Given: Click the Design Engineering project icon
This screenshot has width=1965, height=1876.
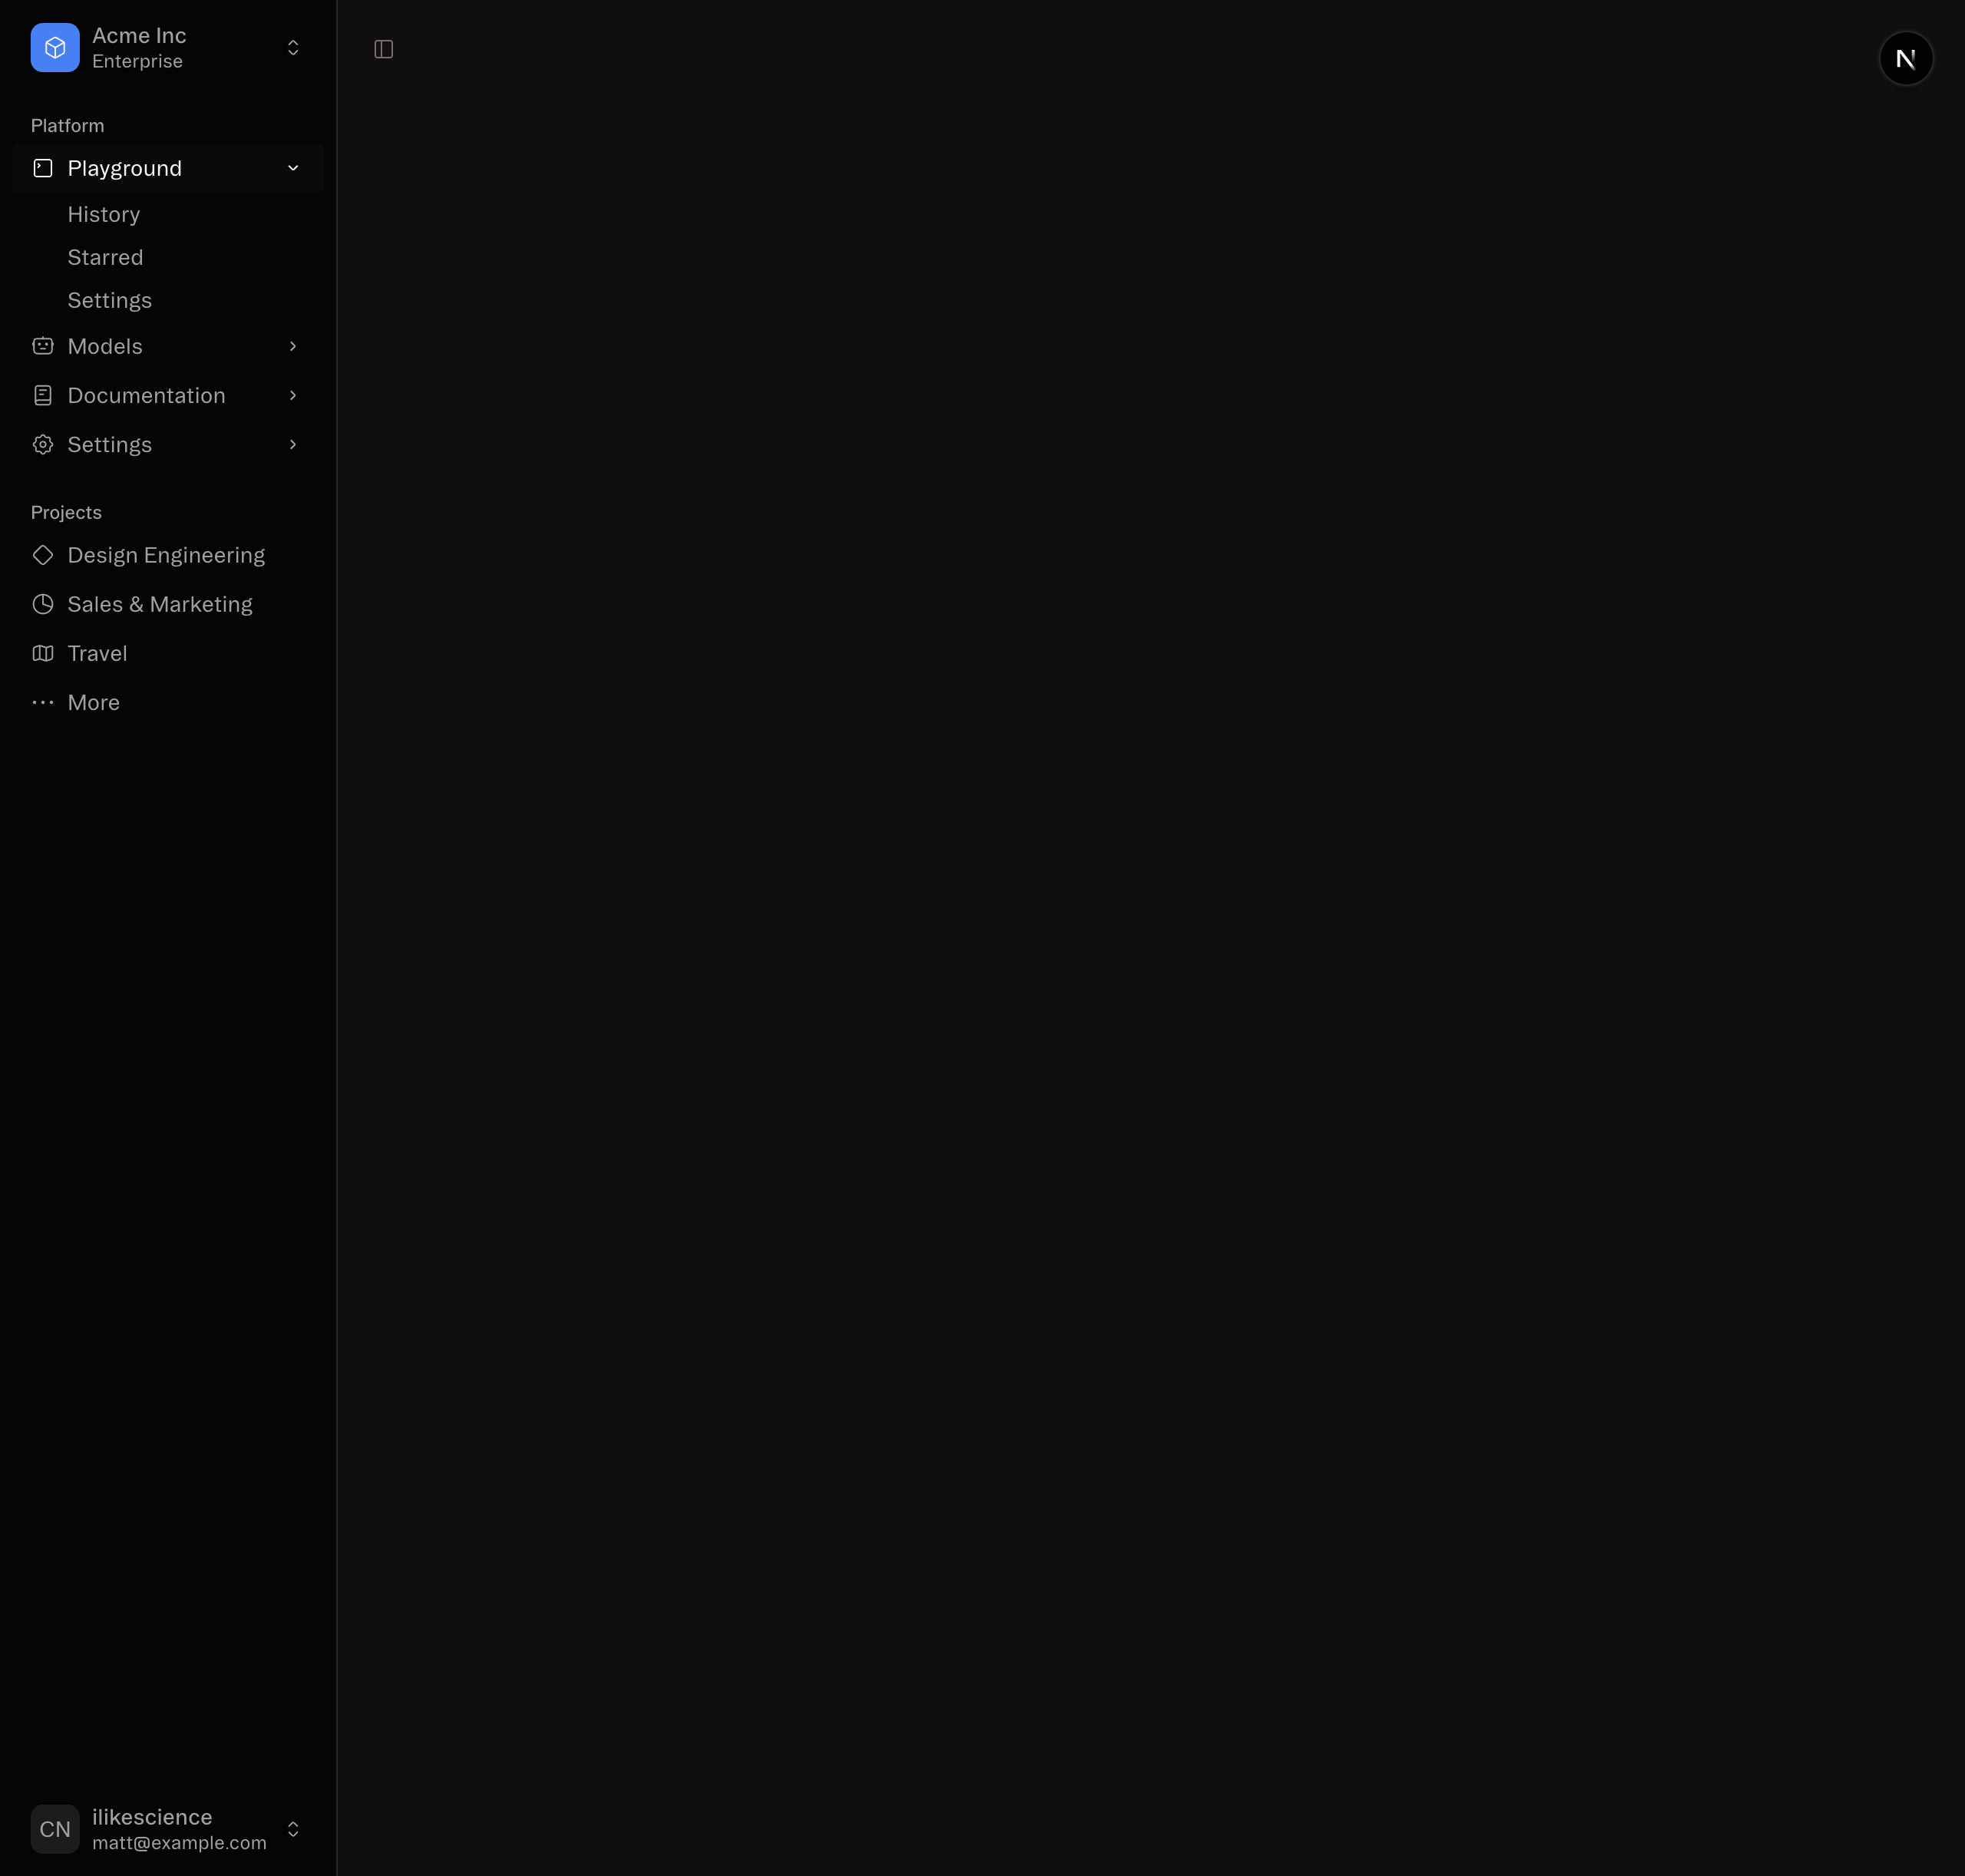Looking at the screenshot, I should pos(44,555).
